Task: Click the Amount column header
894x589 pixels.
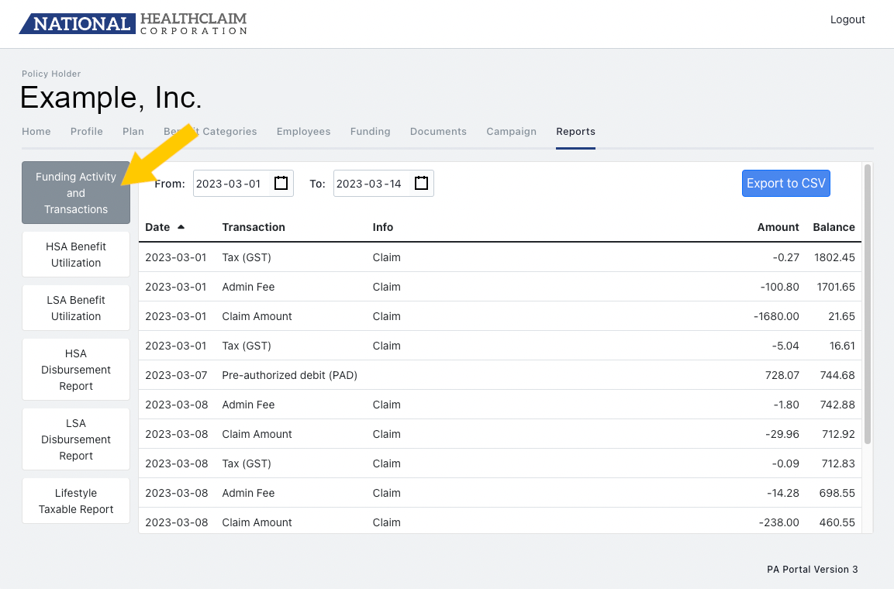Action: tap(778, 227)
